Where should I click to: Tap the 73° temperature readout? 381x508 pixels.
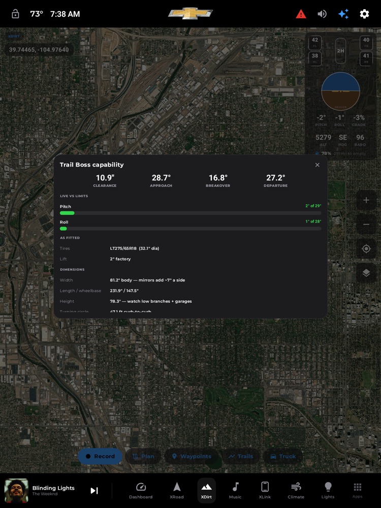(x=37, y=14)
